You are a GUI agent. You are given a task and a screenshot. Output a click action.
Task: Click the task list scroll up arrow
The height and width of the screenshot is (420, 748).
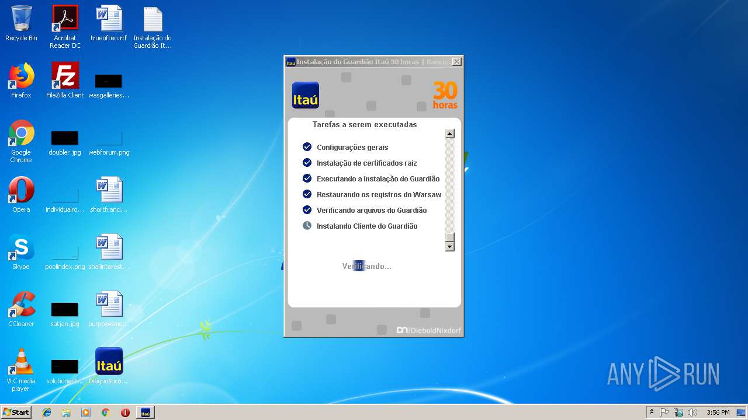point(449,134)
